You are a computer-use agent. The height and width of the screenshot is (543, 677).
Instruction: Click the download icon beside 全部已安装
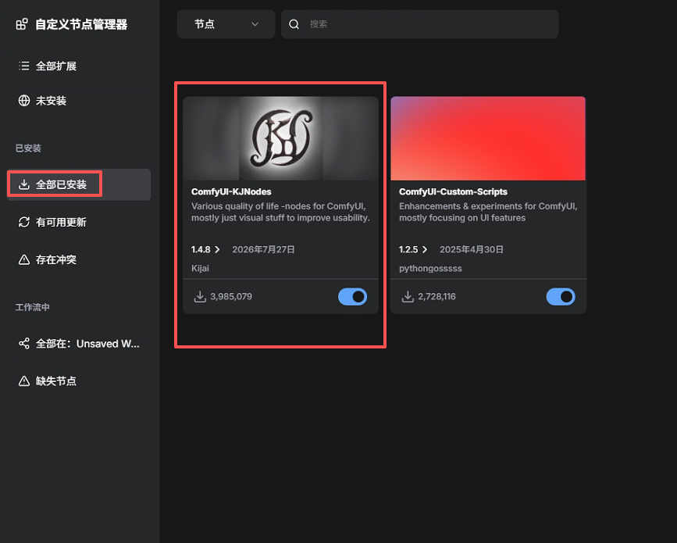(x=24, y=184)
